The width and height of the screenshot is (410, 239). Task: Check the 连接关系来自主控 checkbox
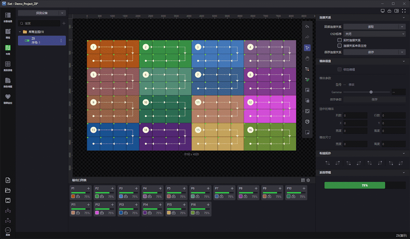[x=340, y=46]
